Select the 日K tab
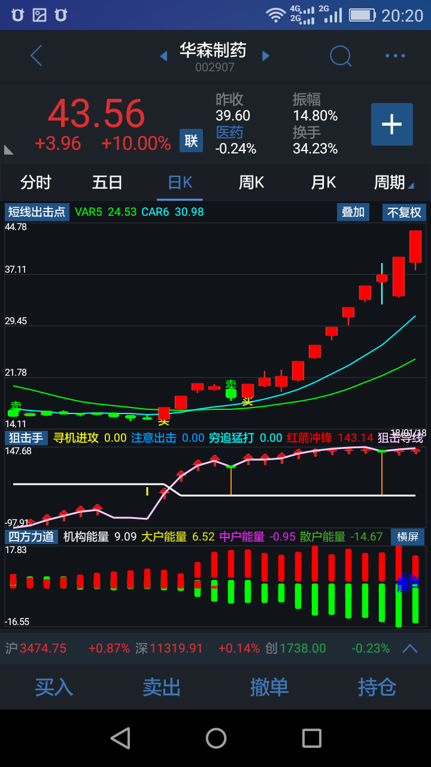 click(x=180, y=182)
